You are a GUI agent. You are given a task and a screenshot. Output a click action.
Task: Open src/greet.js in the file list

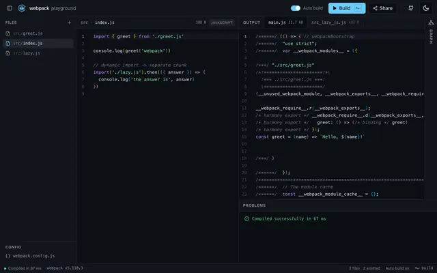(x=38, y=33)
